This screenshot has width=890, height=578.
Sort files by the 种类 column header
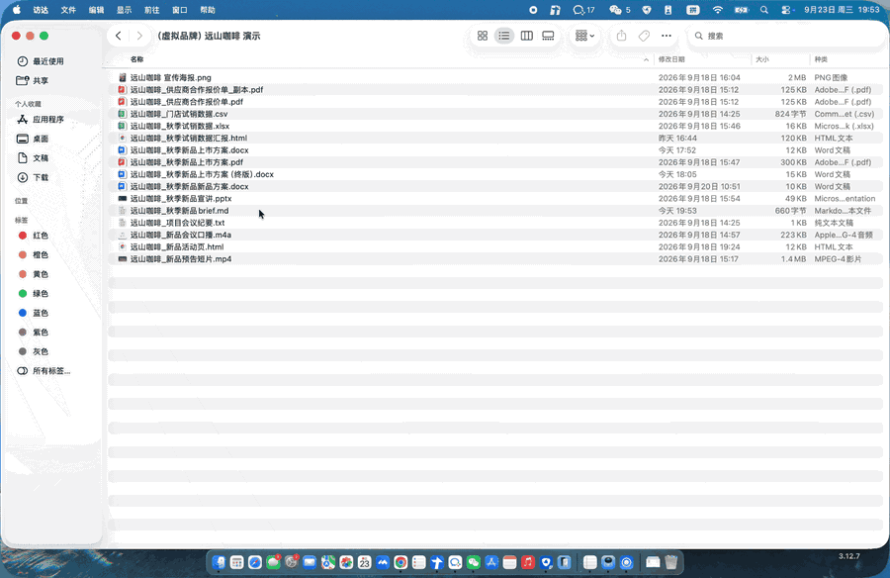[x=821, y=59]
